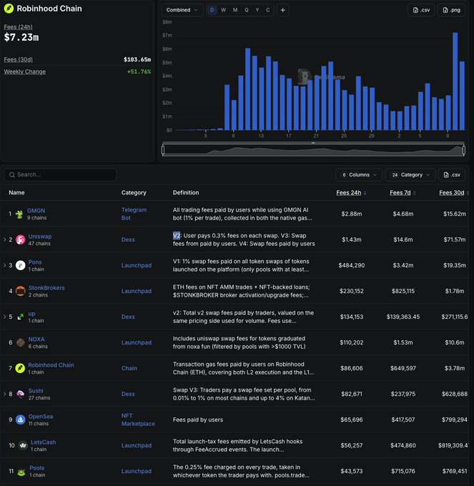474x486 pixels.
Task: Switch chart to Quarterly (Q) interval
Action: click(x=246, y=10)
